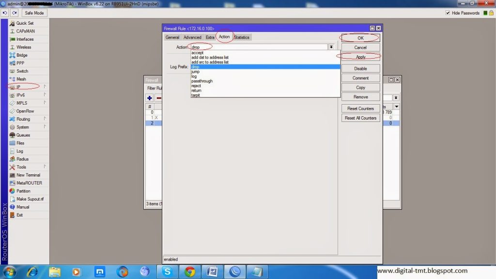
Task: Open Switch menu
Action: tap(29, 71)
